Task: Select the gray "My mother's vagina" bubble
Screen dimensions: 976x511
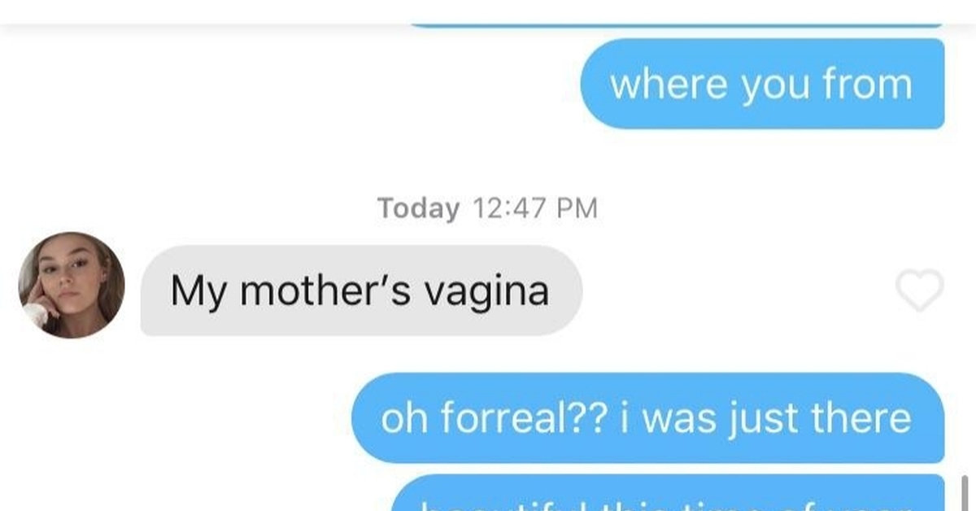Action: 361,290
